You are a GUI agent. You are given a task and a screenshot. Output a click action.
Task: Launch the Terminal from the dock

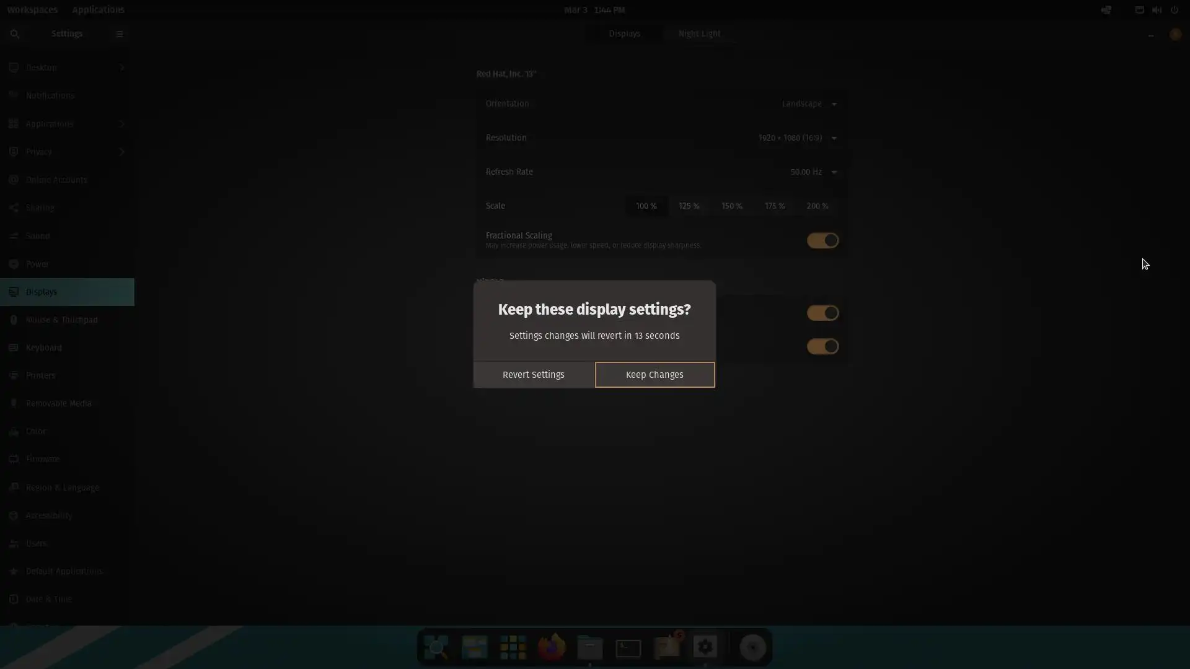point(628,648)
